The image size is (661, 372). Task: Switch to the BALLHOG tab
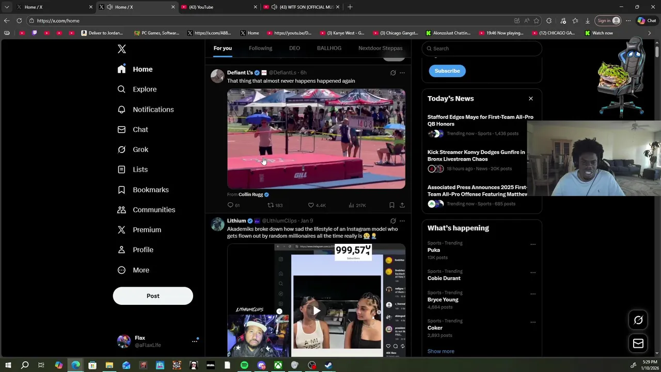click(329, 48)
